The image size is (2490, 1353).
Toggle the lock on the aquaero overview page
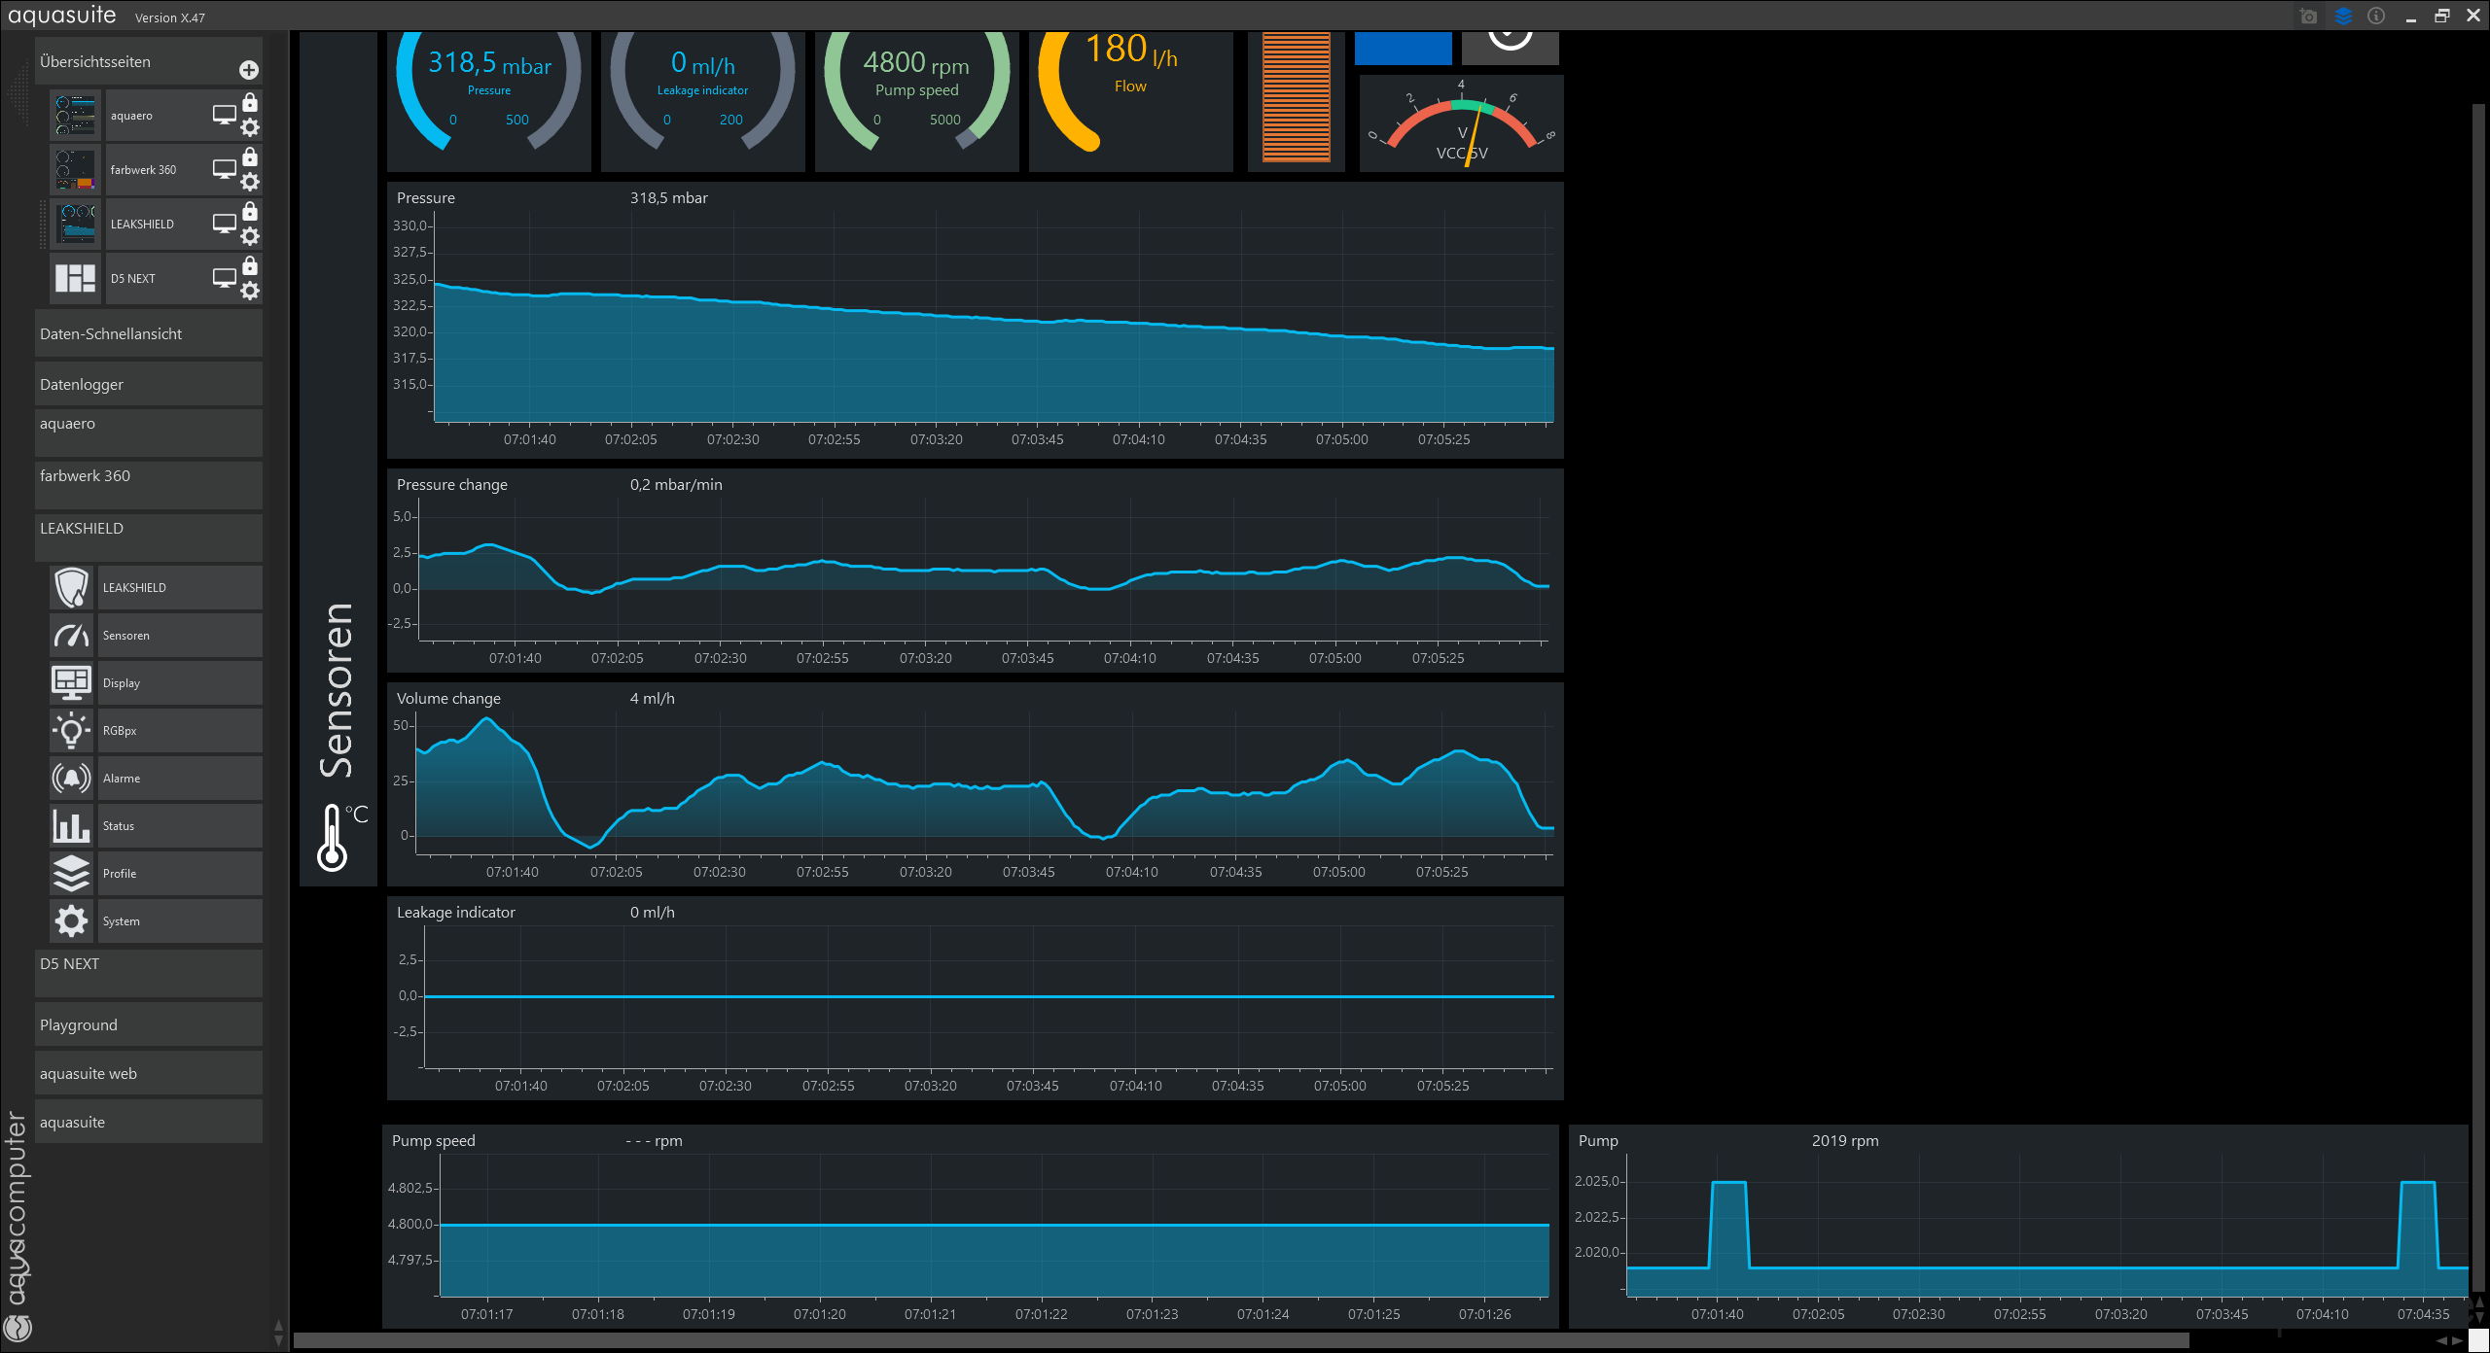pos(250,103)
